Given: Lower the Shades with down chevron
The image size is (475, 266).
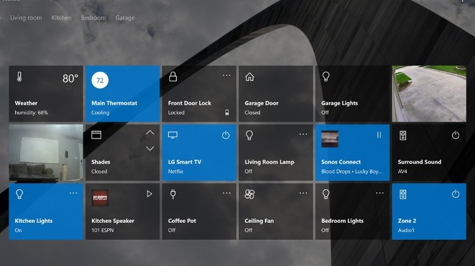Looking at the screenshot, I should [150, 148].
